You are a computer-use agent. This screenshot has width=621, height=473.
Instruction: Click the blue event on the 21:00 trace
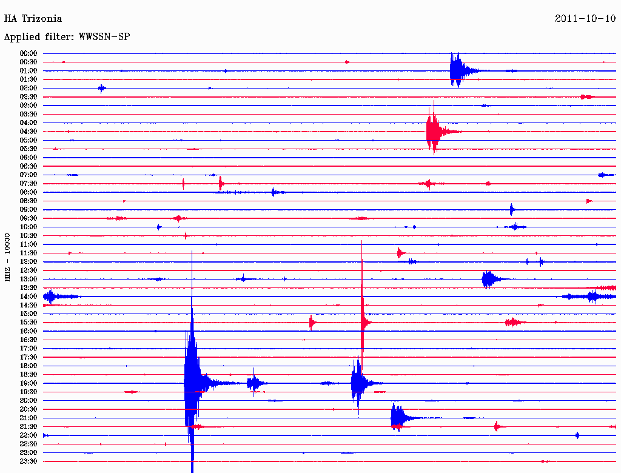click(398, 418)
